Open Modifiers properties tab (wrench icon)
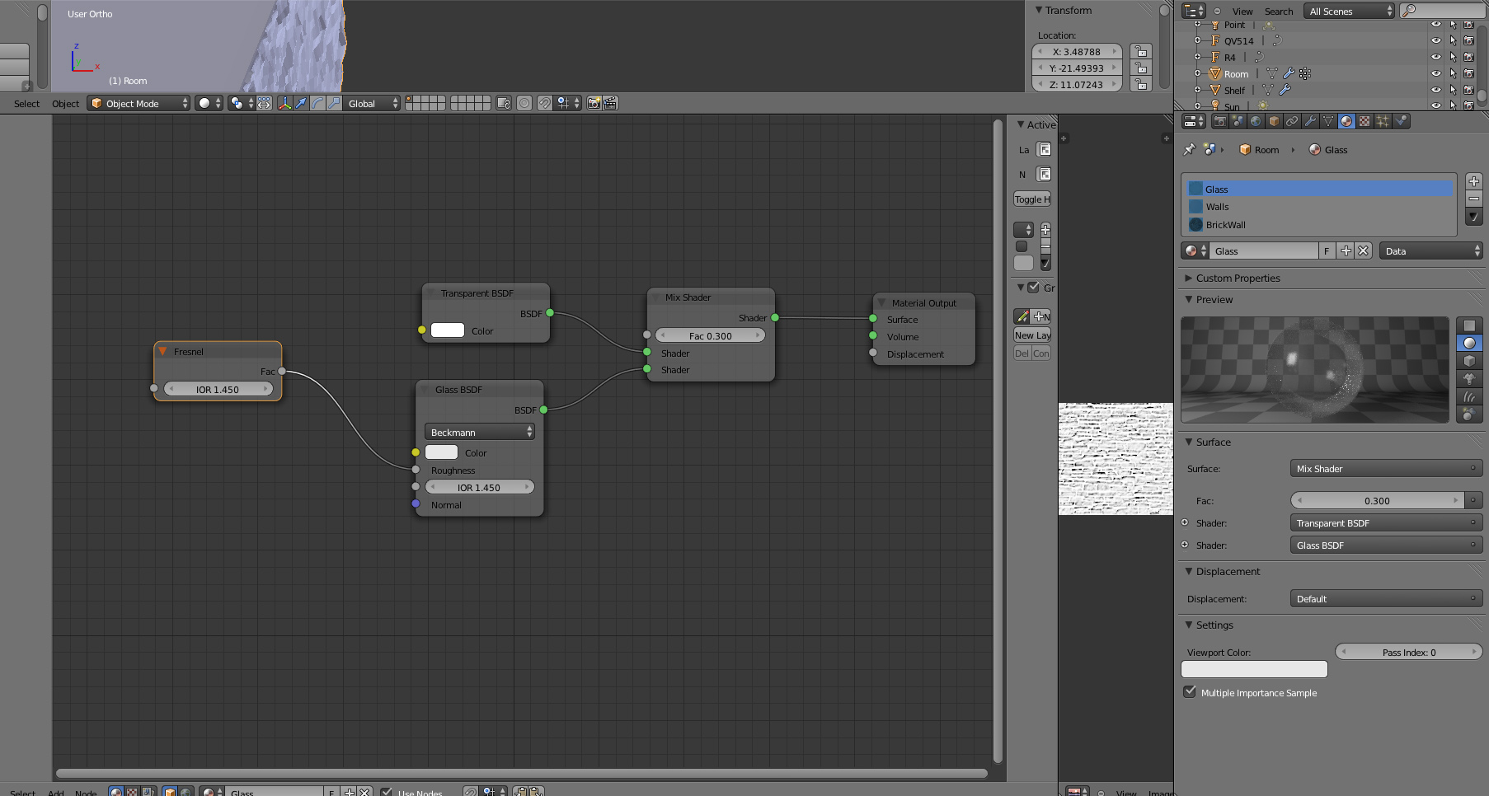The width and height of the screenshot is (1489, 796). coord(1310,121)
